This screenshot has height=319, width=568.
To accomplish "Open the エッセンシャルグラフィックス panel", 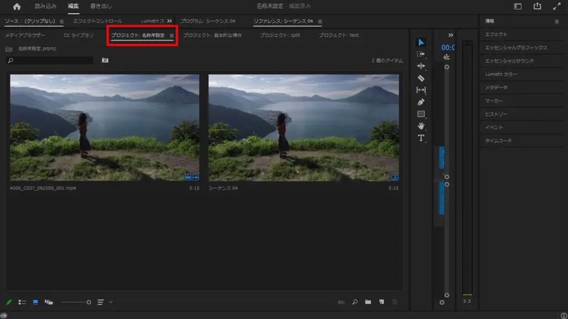I will [x=516, y=48].
